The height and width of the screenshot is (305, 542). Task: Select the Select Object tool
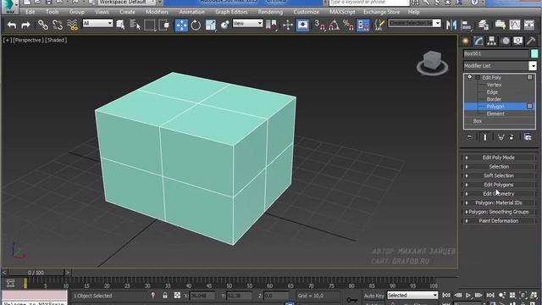(120, 25)
